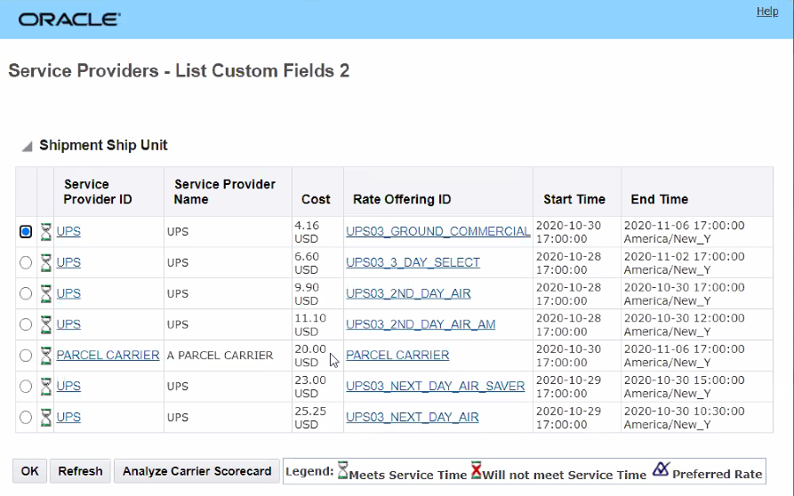794x496 pixels.
Task: Click hourglass icon in UPS03_NEXT_DAY_AIR_SAVER row
Action: (45, 387)
